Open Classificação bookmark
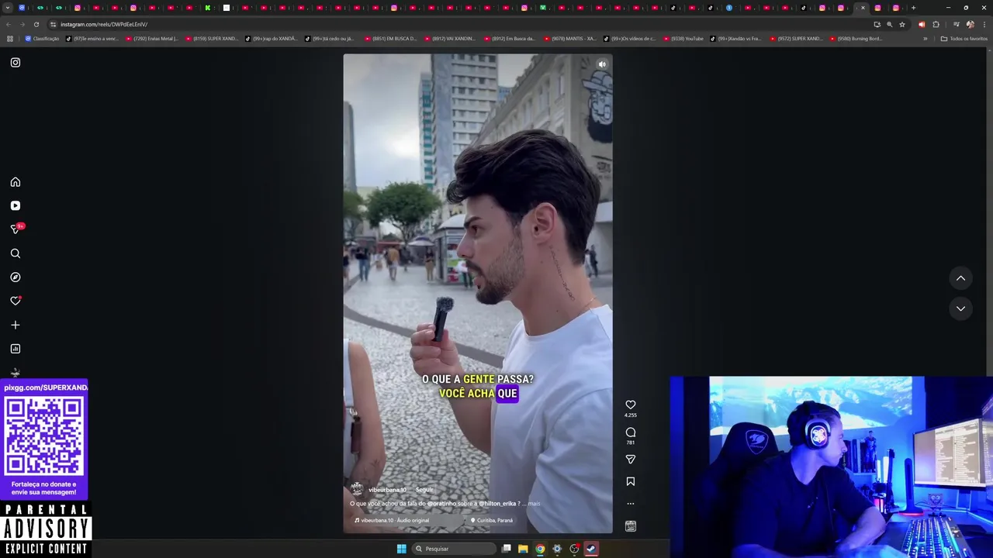The height and width of the screenshot is (558, 993). click(x=42, y=39)
